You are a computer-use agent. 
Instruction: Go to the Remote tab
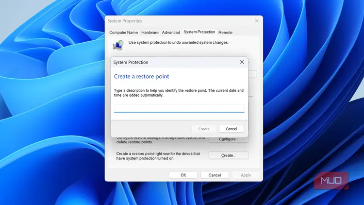[225, 33]
